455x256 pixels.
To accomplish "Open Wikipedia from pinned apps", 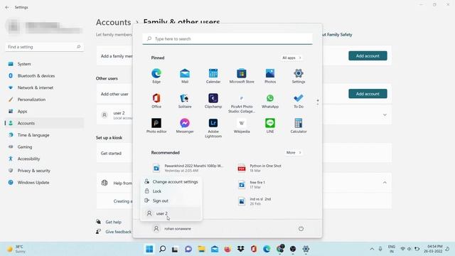I will tap(242, 126).
